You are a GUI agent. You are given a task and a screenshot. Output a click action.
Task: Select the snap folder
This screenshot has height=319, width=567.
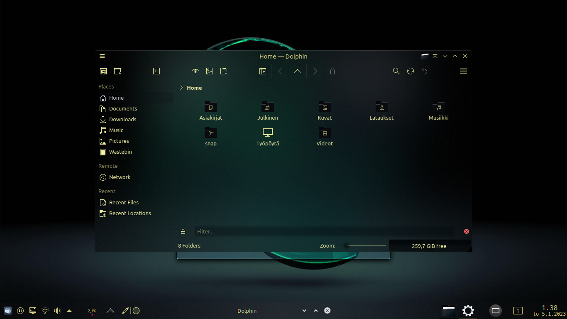tap(211, 137)
